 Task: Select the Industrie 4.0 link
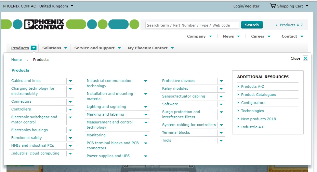pyautogui.click(x=252, y=127)
